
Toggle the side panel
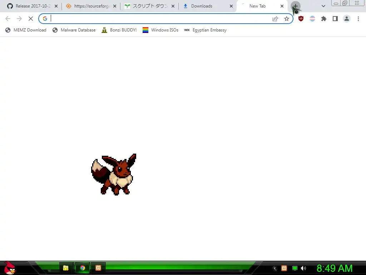tap(335, 19)
